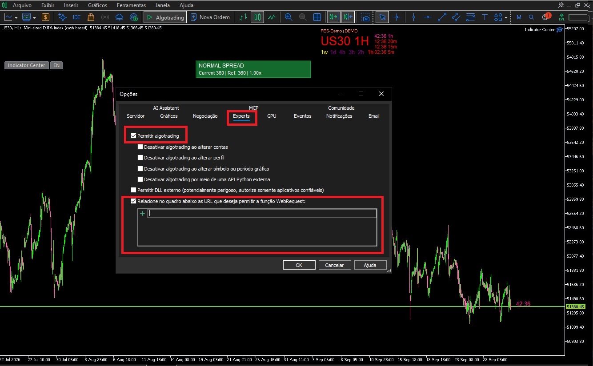Click the Cancelar button
This screenshot has width=593, height=366.
[334, 265]
